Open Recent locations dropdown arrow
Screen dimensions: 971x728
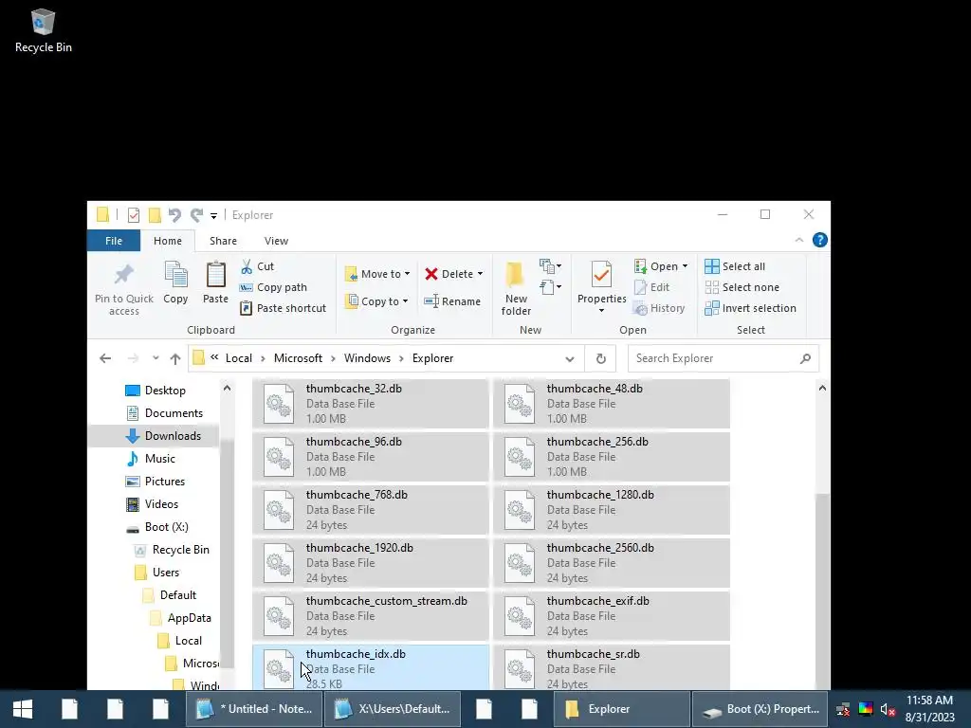(x=156, y=358)
